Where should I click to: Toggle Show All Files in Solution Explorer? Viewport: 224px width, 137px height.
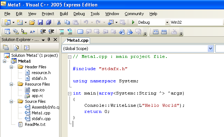coord(16,47)
